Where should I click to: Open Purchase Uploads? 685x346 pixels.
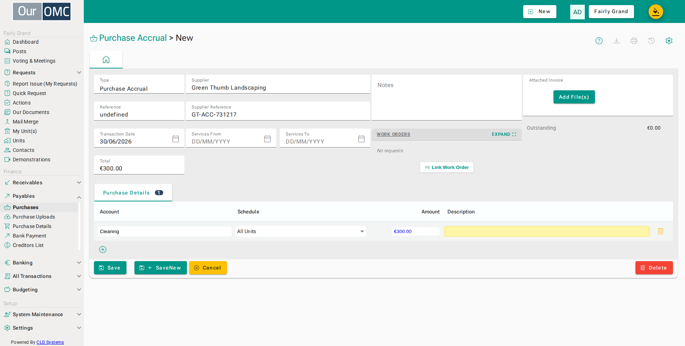tap(34, 217)
